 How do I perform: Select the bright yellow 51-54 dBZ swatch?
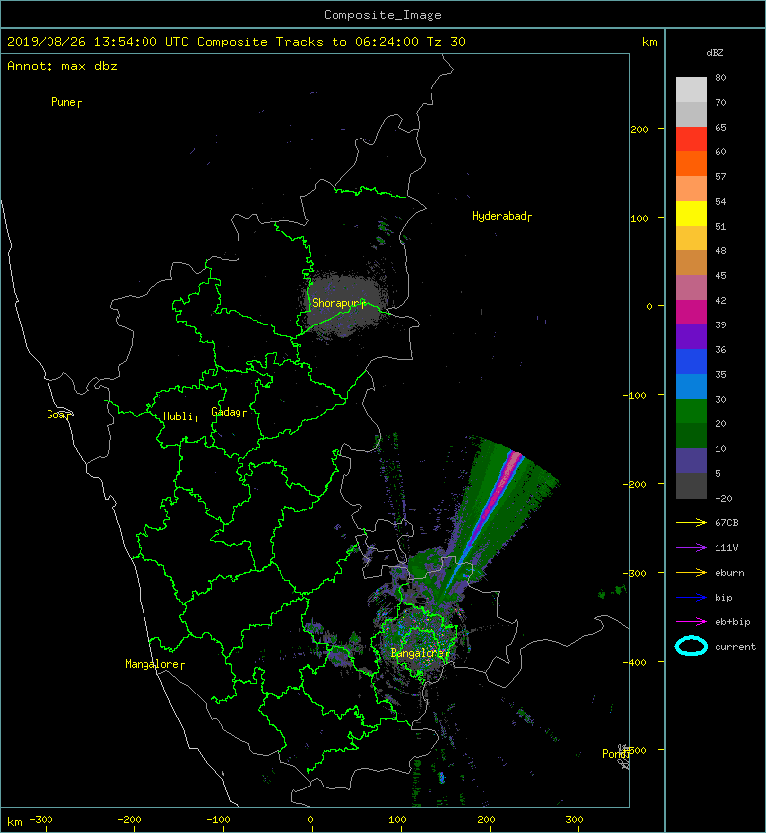[x=691, y=213]
